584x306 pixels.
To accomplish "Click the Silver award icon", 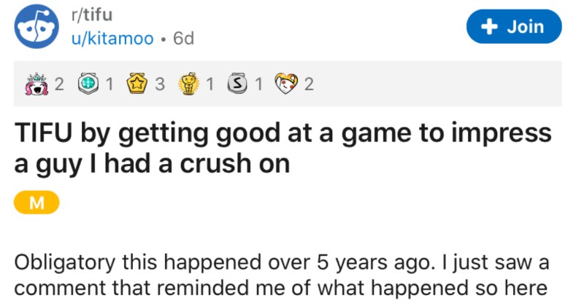I will click(237, 85).
